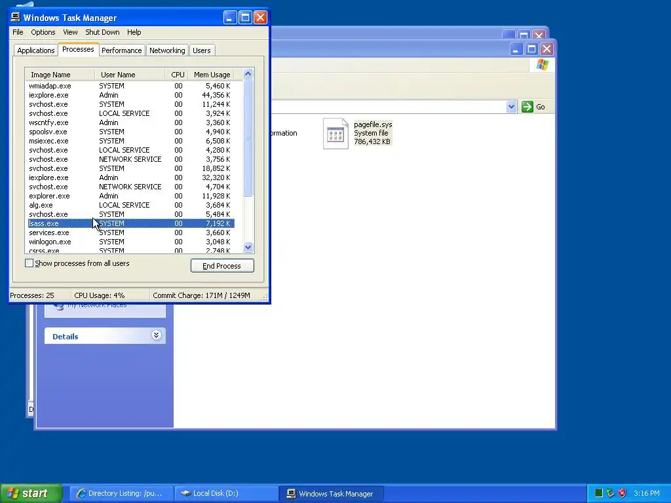This screenshot has width=671, height=503.
Task: Sort by User Name column header
Action: pos(130,75)
